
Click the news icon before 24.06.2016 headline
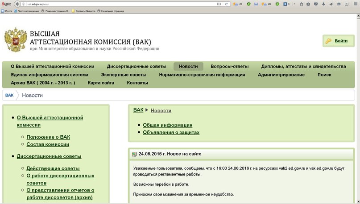tap(134, 154)
